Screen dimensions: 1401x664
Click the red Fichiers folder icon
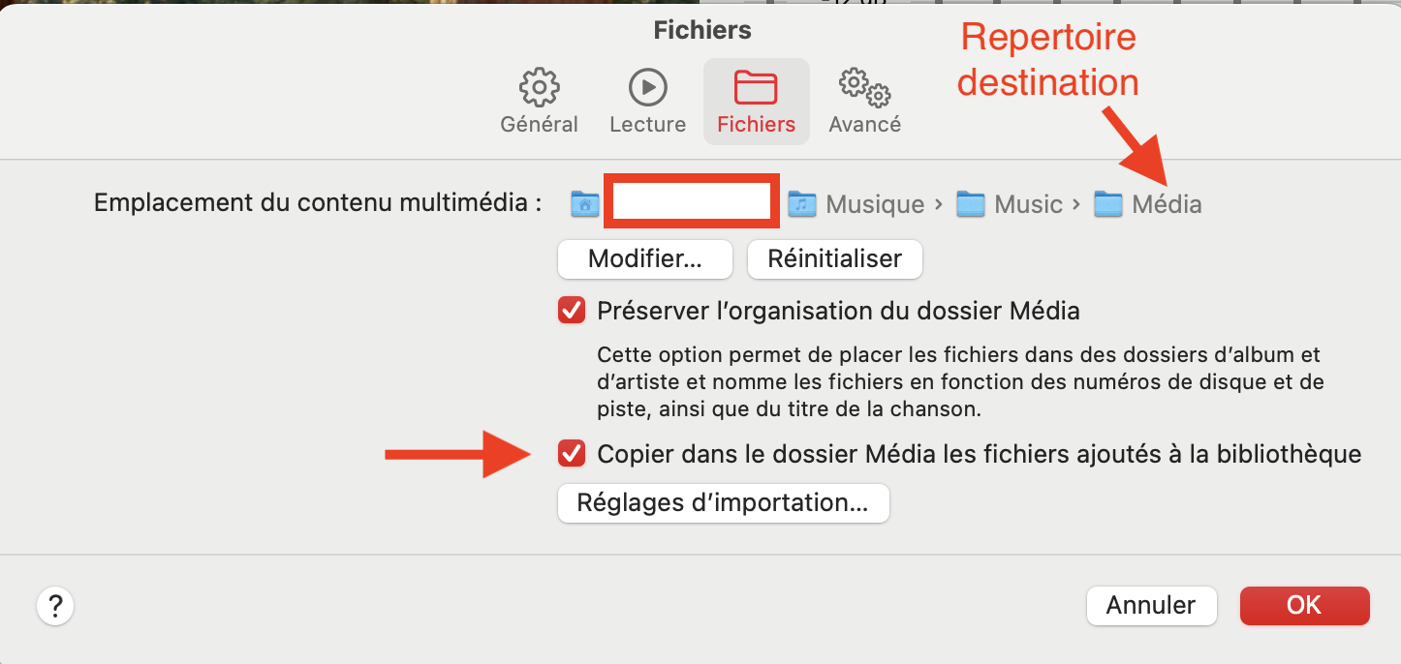coord(756,87)
